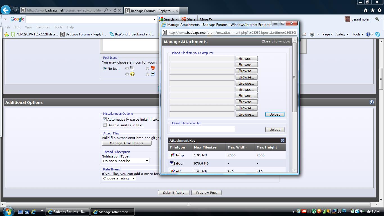Open the Choose a rating dropdown
Viewport: 384px width, 216px height.
point(119,178)
